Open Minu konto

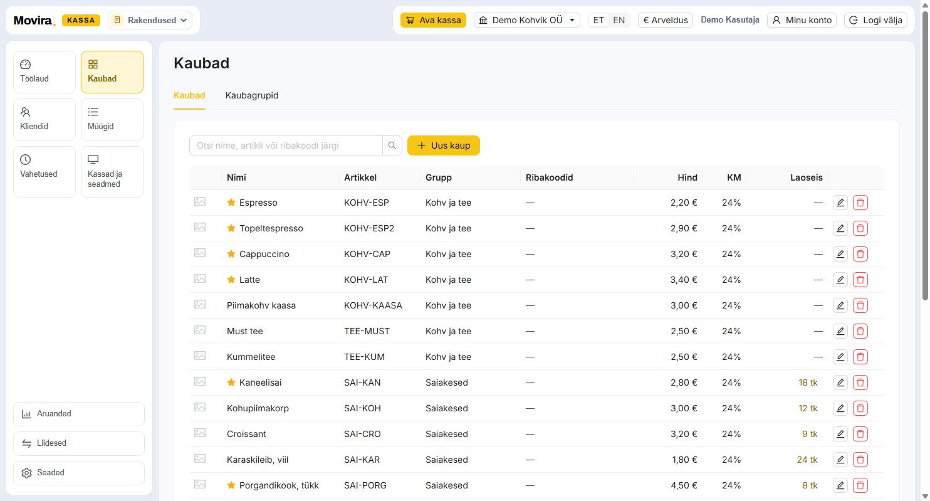click(x=802, y=20)
